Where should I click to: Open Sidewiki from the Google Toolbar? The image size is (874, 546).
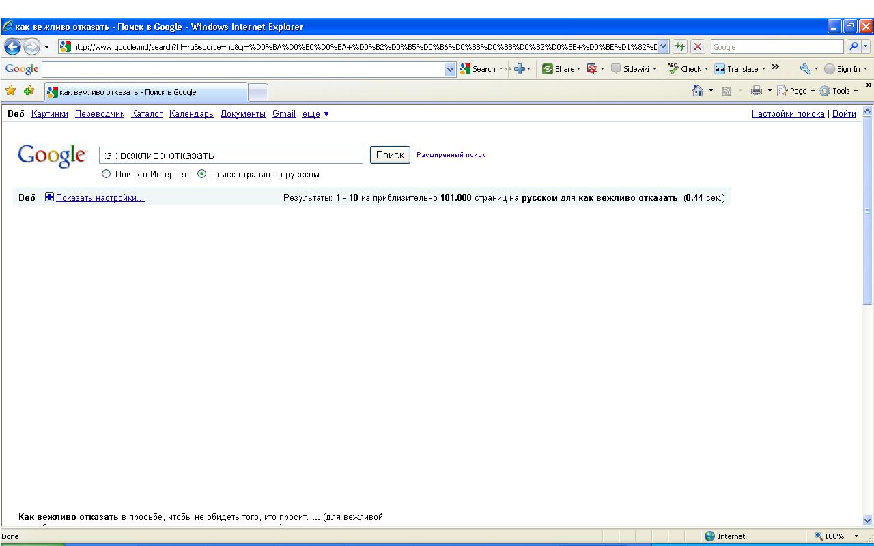630,69
